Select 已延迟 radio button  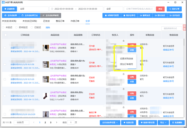32,28
